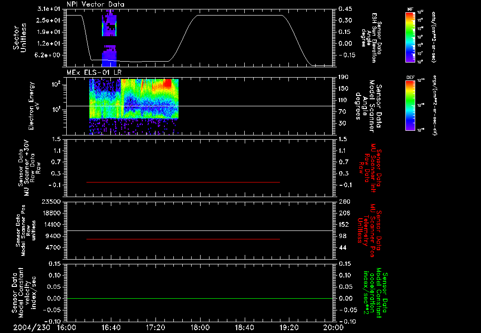Click the green constant acceleration line
This screenshot has width=481, height=333.
(x=200, y=298)
